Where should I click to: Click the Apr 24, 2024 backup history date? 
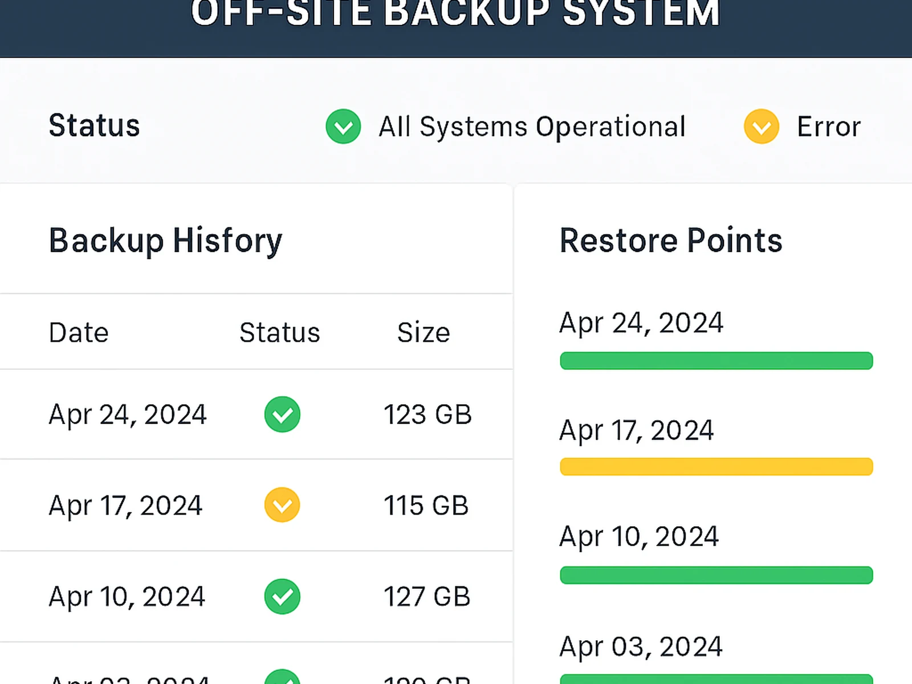coord(127,414)
